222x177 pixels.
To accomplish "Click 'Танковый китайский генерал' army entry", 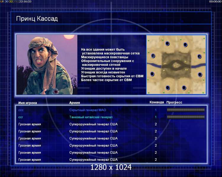I will click(x=91, y=117).
